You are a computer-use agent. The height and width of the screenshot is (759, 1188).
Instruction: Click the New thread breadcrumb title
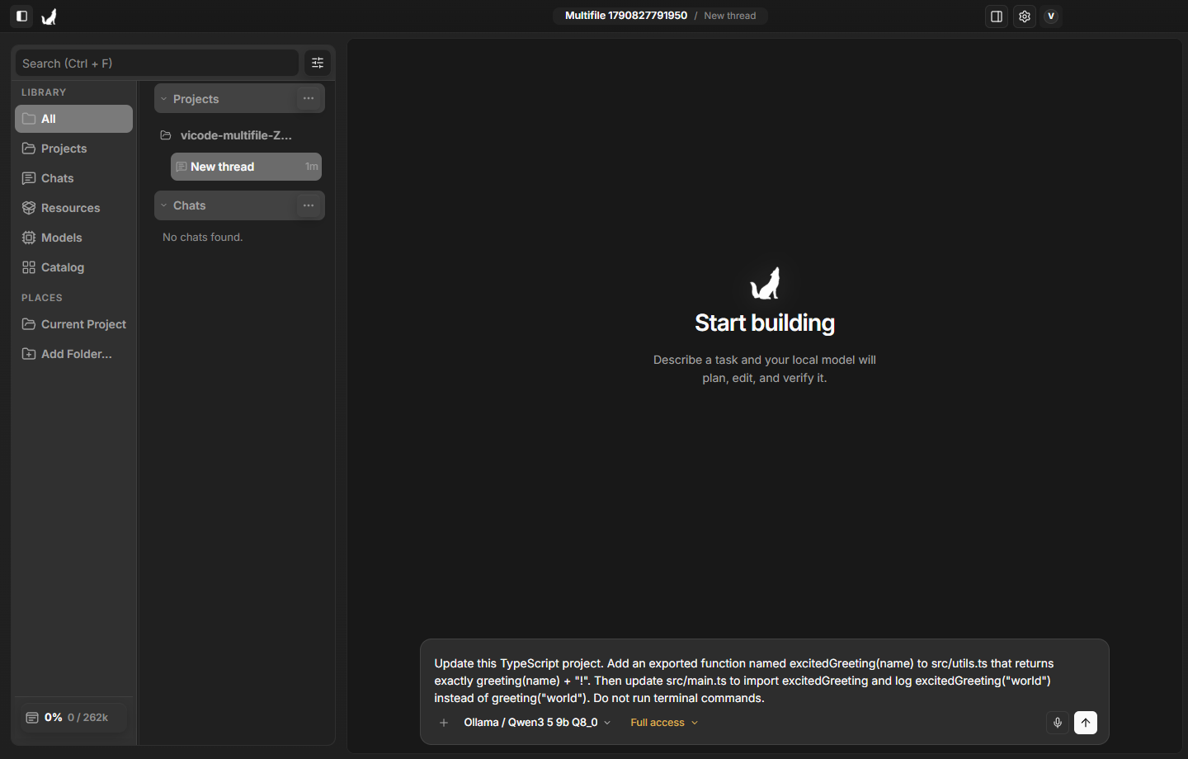pos(729,16)
